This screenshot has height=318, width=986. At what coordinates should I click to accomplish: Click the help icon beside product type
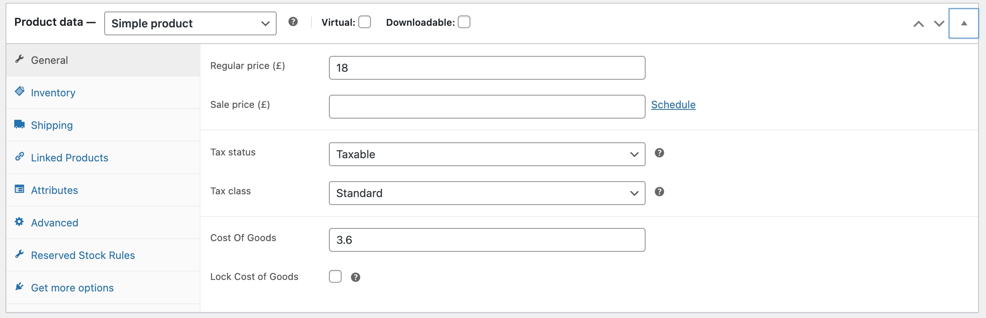pyautogui.click(x=293, y=22)
